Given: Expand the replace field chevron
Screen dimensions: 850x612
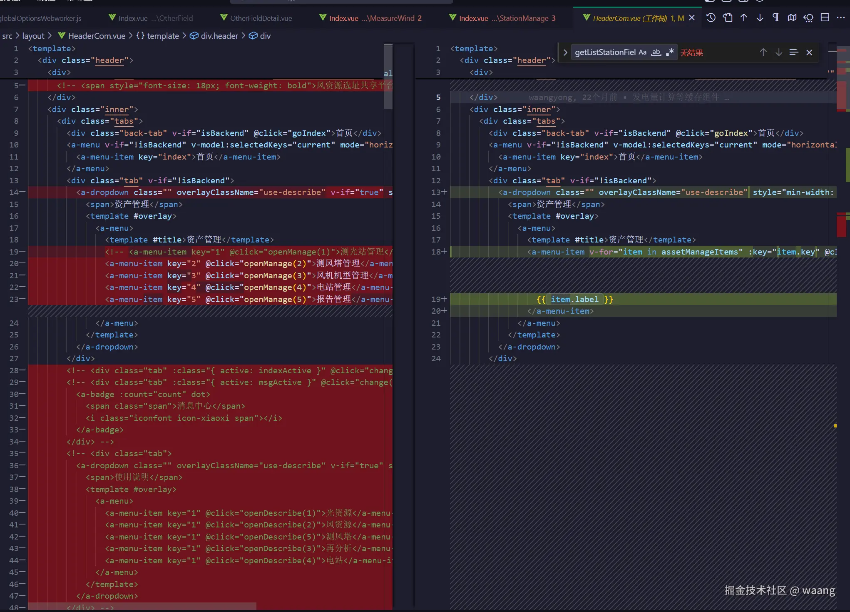Looking at the screenshot, I should pos(565,52).
